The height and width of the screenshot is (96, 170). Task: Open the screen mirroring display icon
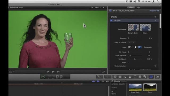(x=131, y=1)
